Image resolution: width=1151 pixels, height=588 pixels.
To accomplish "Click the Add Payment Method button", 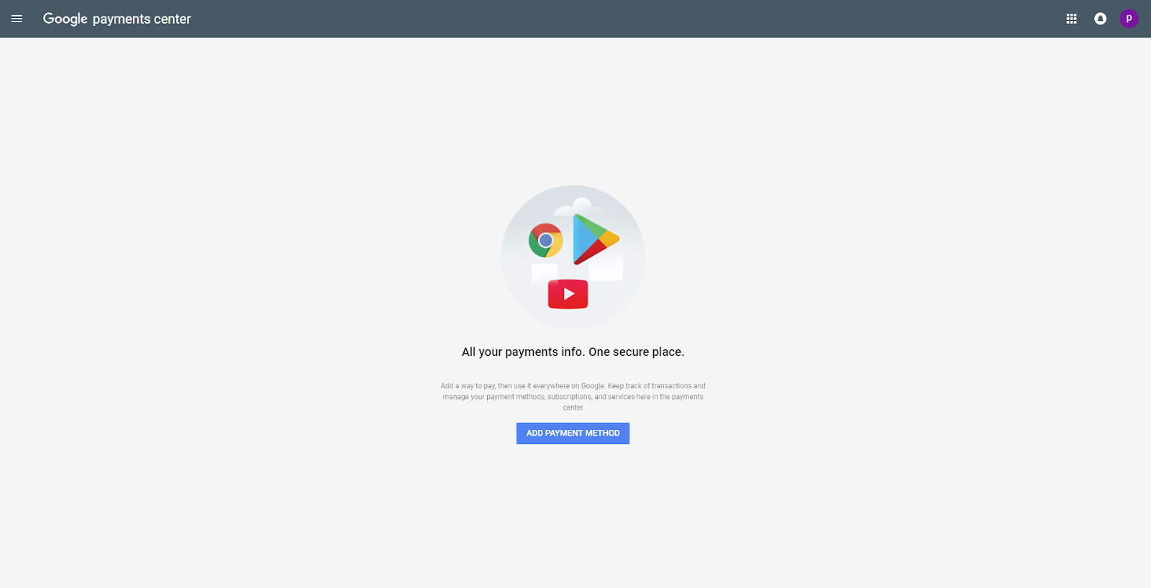I will coord(573,433).
